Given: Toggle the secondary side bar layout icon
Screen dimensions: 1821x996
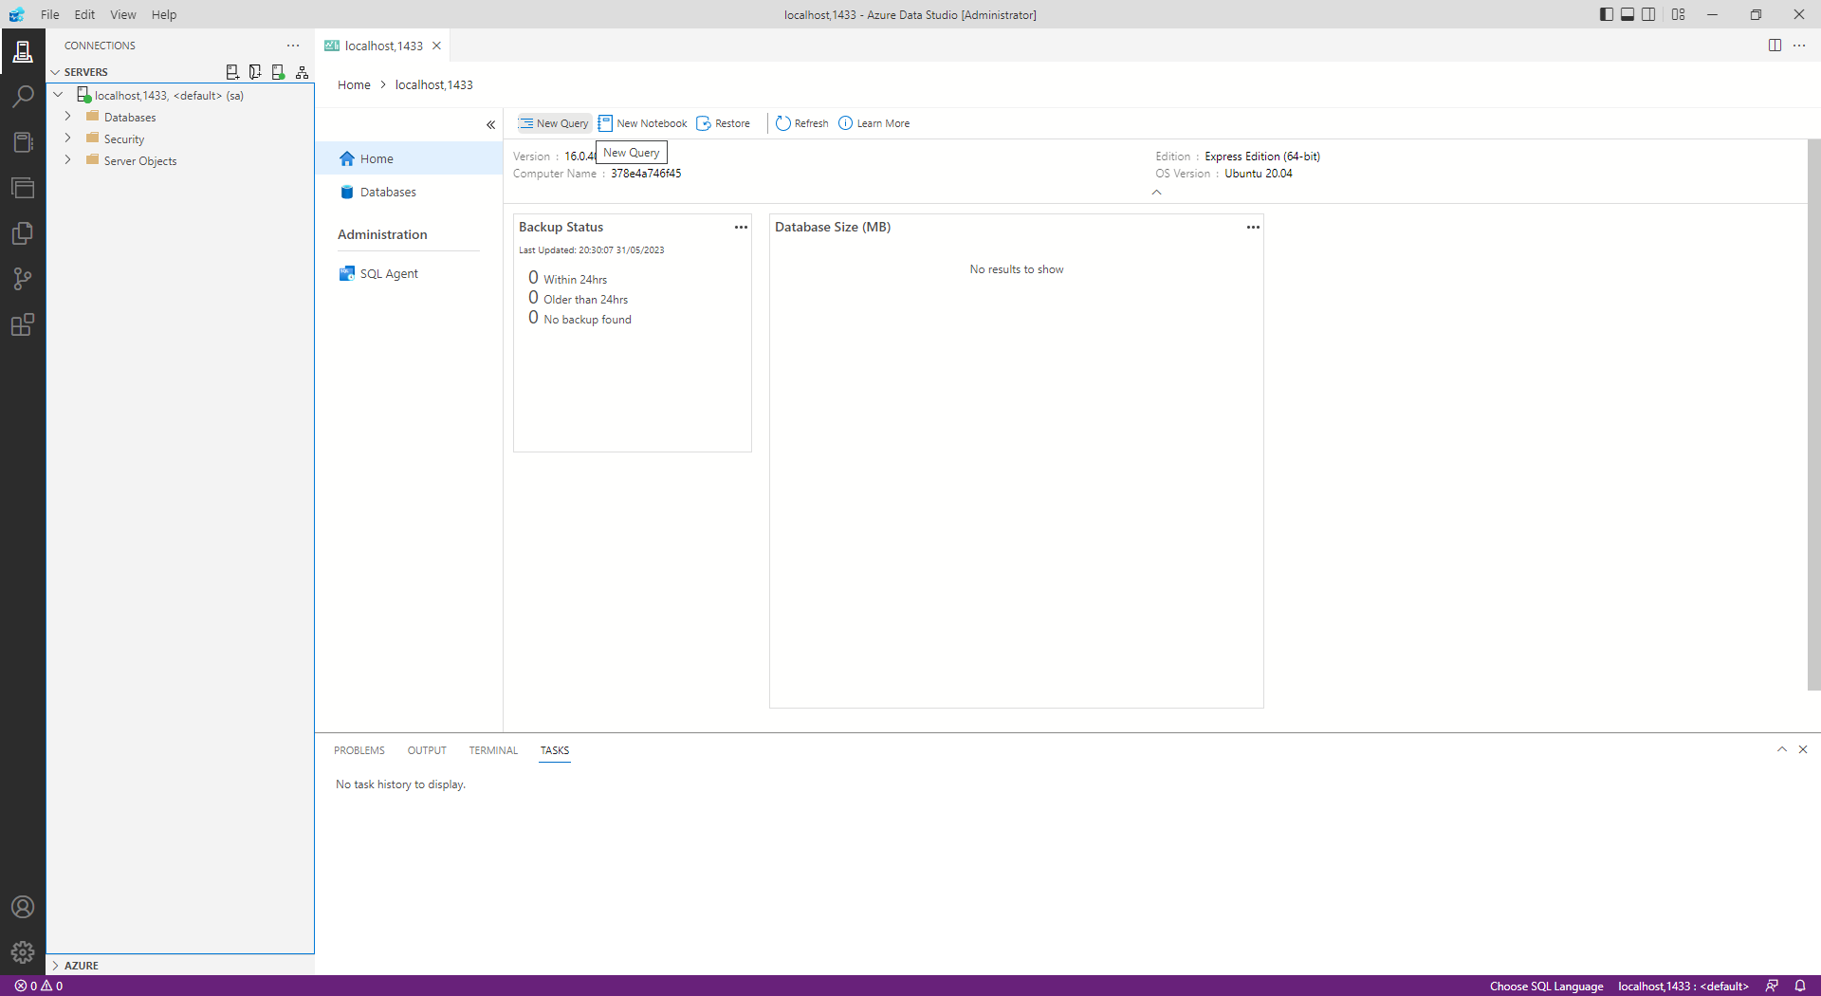Looking at the screenshot, I should click(1648, 14).
